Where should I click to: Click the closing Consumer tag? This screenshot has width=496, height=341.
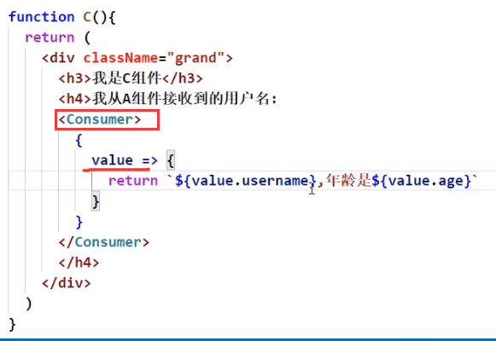pyautogui.click(x=104, y=242)
